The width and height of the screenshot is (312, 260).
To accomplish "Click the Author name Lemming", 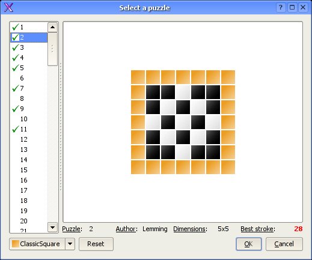I will 155,229.
